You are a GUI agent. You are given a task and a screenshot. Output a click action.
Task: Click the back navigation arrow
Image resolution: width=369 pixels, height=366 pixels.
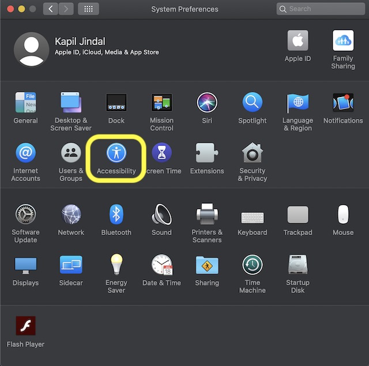(51, 9)
